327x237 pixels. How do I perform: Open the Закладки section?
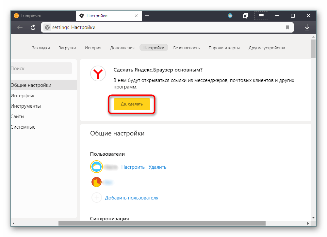(41, 48)
